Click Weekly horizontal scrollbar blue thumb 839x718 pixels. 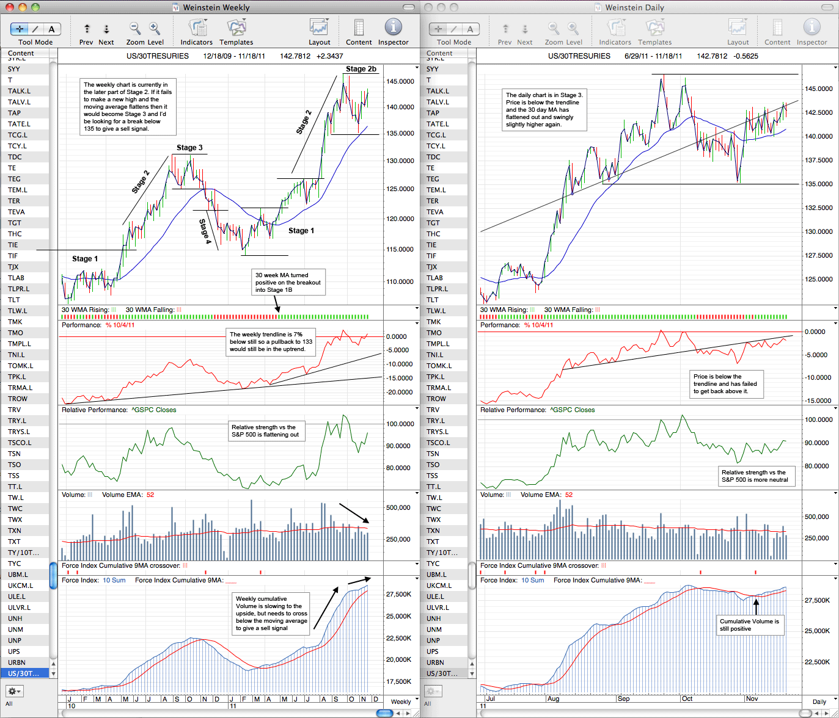click(x=384, y=713)
